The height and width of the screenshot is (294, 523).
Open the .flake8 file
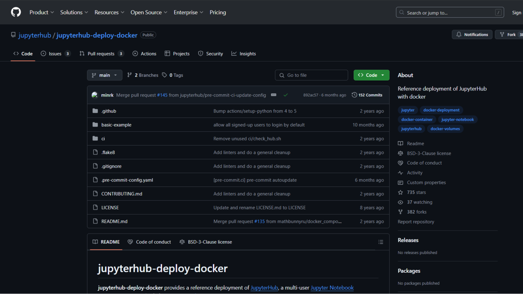(x=108, y=152)
